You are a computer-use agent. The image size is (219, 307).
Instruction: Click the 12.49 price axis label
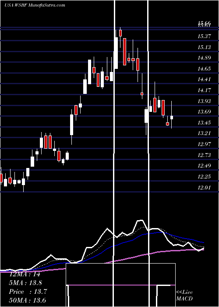click(x=205, y=166)
